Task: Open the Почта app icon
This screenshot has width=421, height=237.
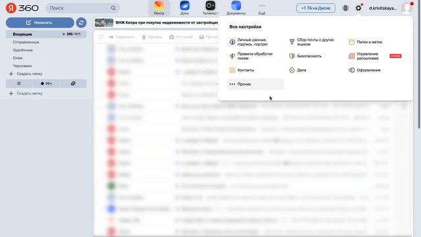Action: 159,8
